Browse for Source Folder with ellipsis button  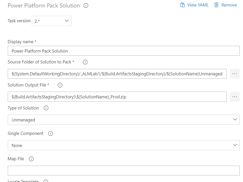coord(235,74)
